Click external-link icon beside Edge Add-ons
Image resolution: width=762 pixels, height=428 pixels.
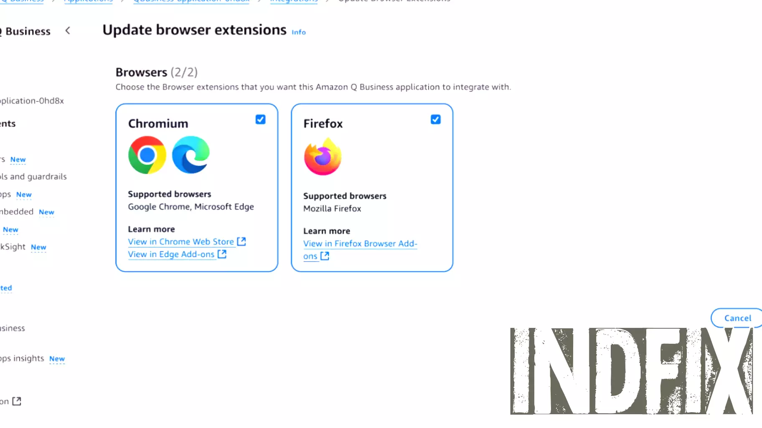pos(221,254)
